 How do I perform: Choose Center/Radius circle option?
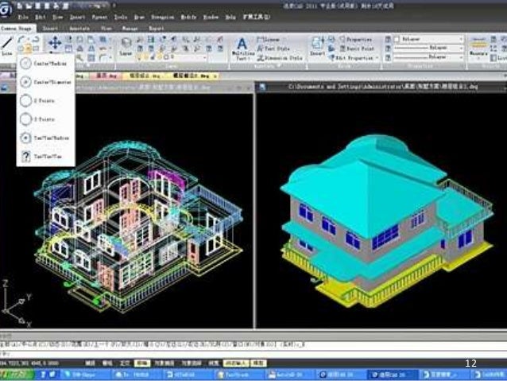click(x=44, y=64)
